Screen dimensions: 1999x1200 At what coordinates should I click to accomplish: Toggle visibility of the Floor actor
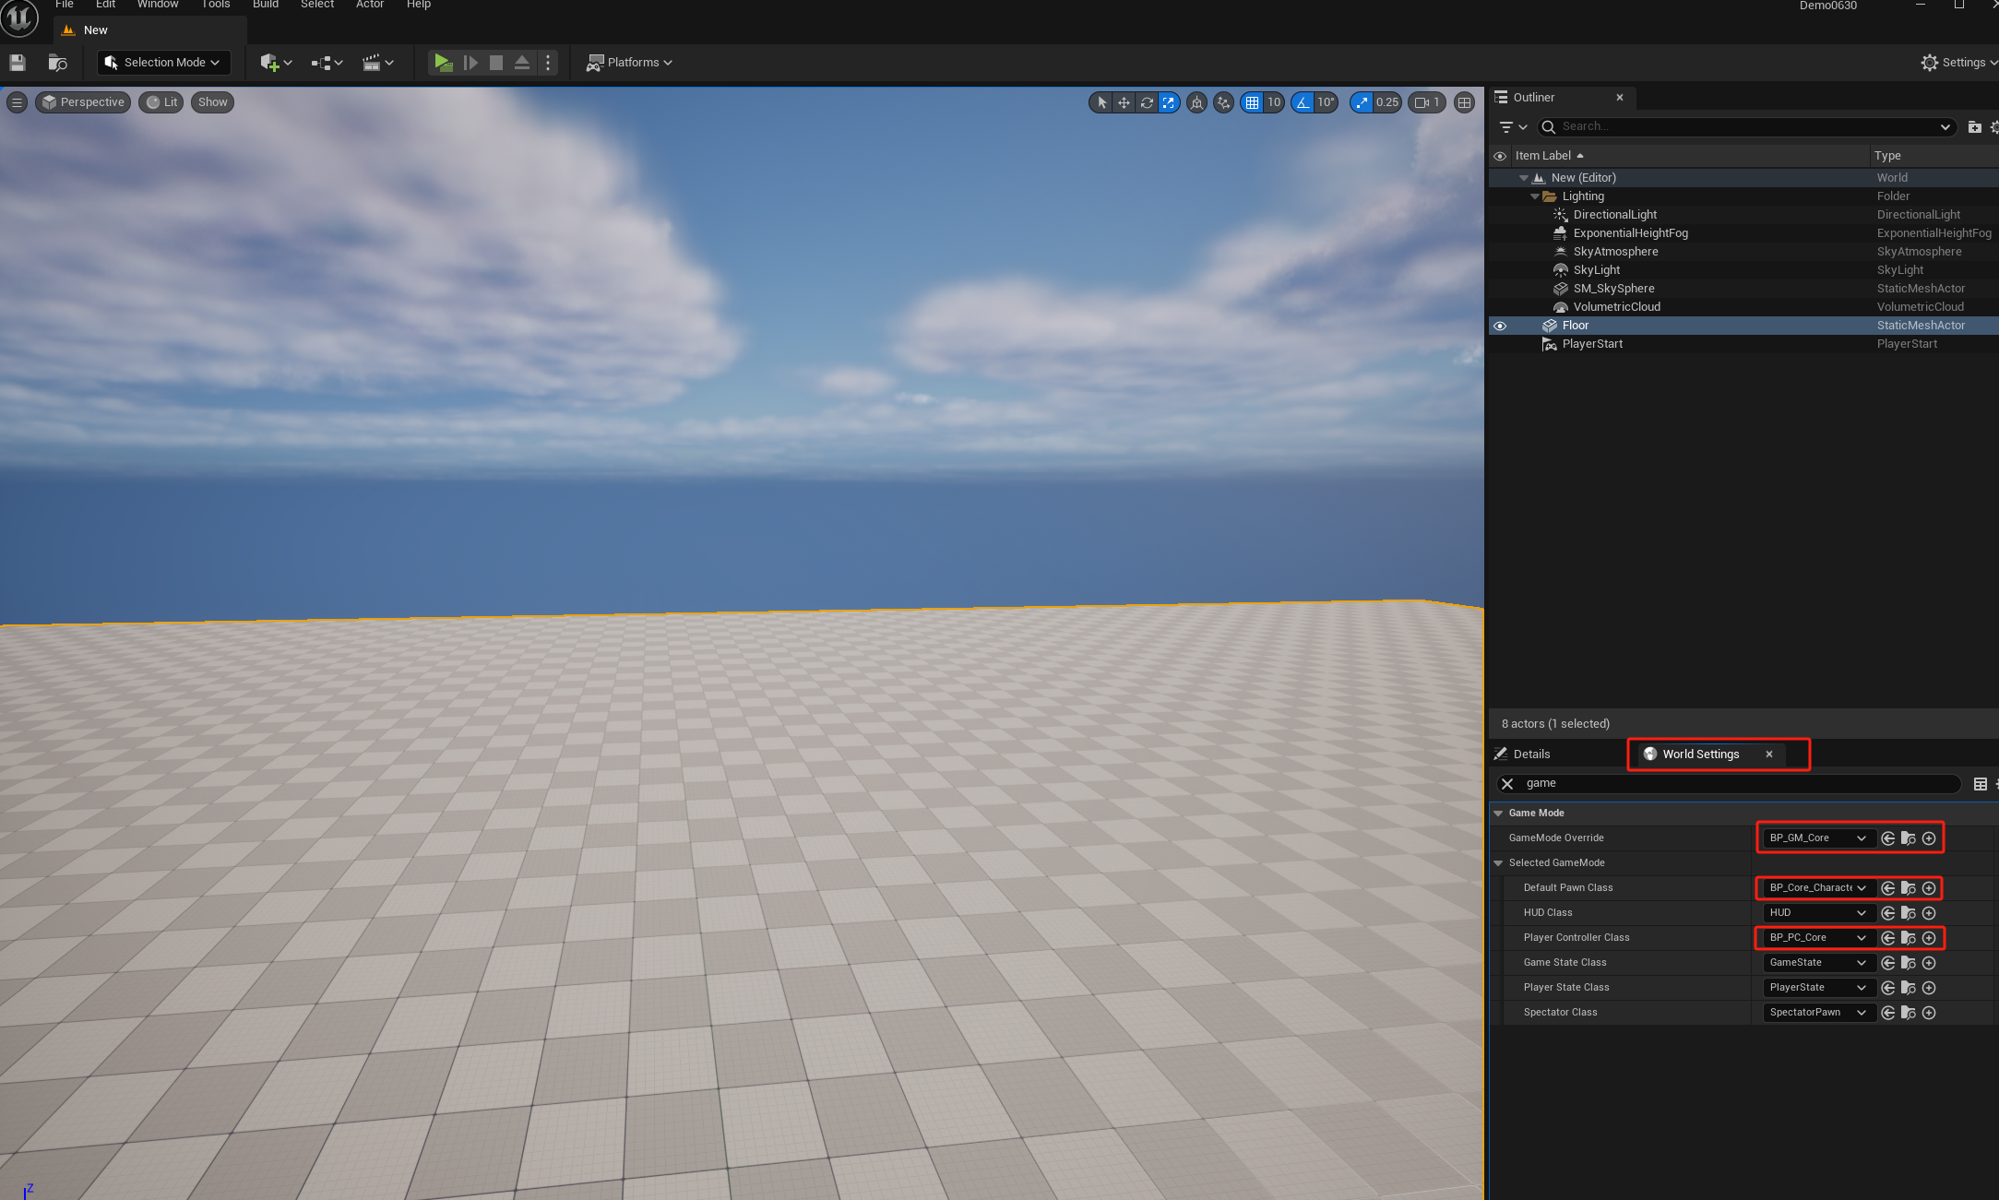click(x=1500, y=326)
